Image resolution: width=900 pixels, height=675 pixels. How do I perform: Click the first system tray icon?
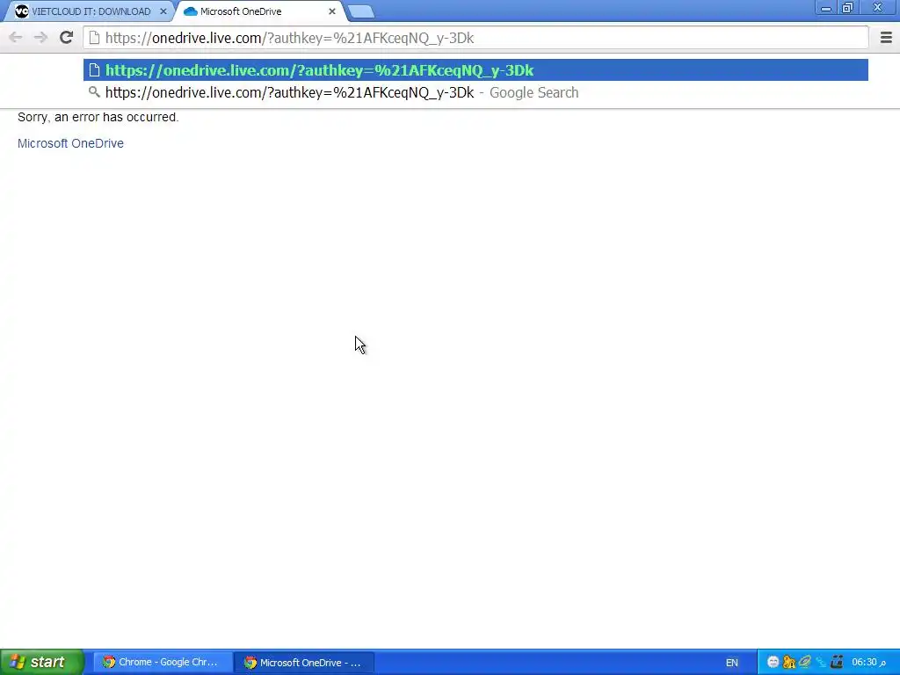(x=773, y=663)
